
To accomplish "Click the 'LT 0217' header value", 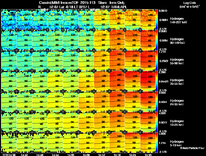I will [x=80, y=7].
